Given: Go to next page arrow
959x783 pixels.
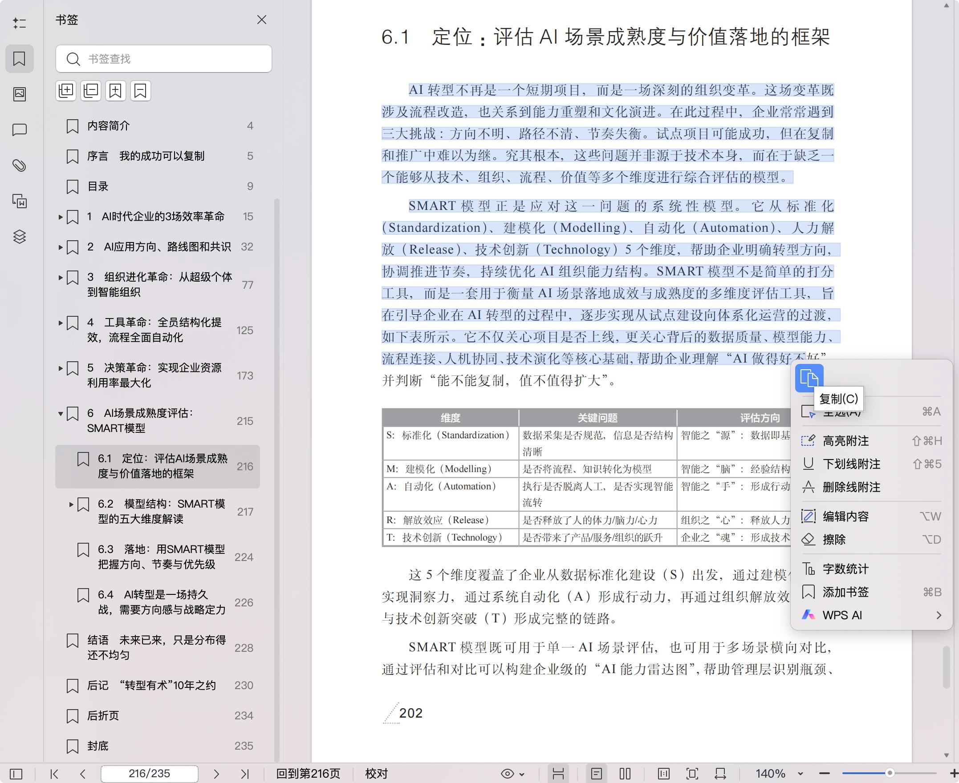Looking at the screenshot, I should [216, 774].
